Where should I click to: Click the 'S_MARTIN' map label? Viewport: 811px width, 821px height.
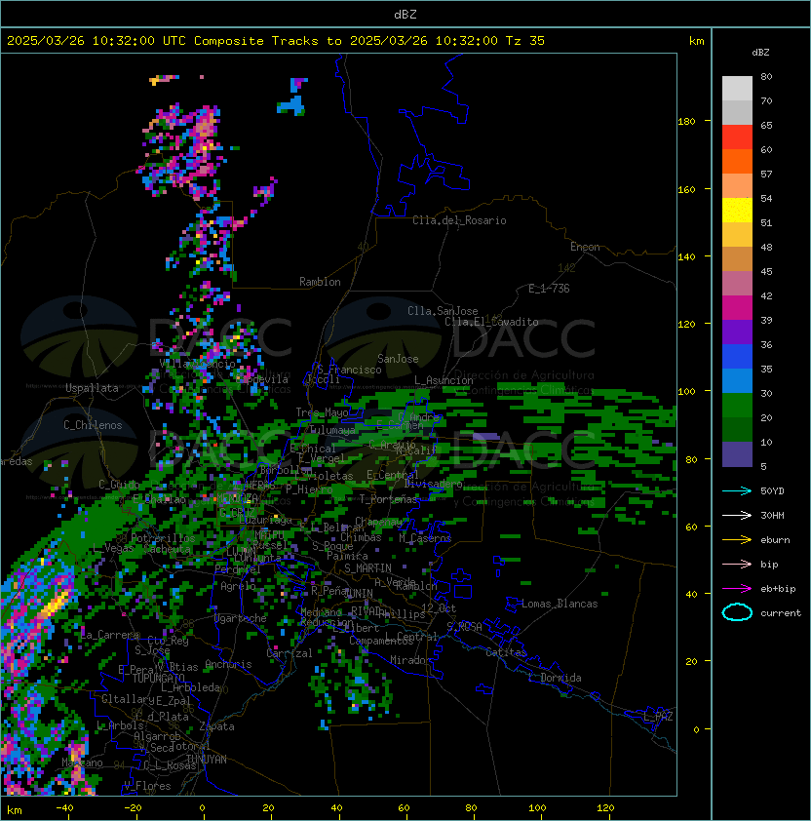click(367, 568)
